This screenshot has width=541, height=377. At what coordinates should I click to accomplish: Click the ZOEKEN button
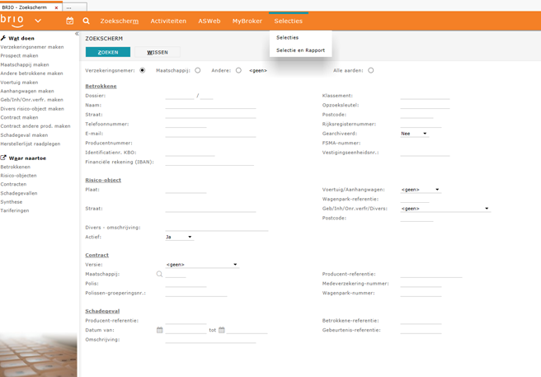click(x=108, y=52)
